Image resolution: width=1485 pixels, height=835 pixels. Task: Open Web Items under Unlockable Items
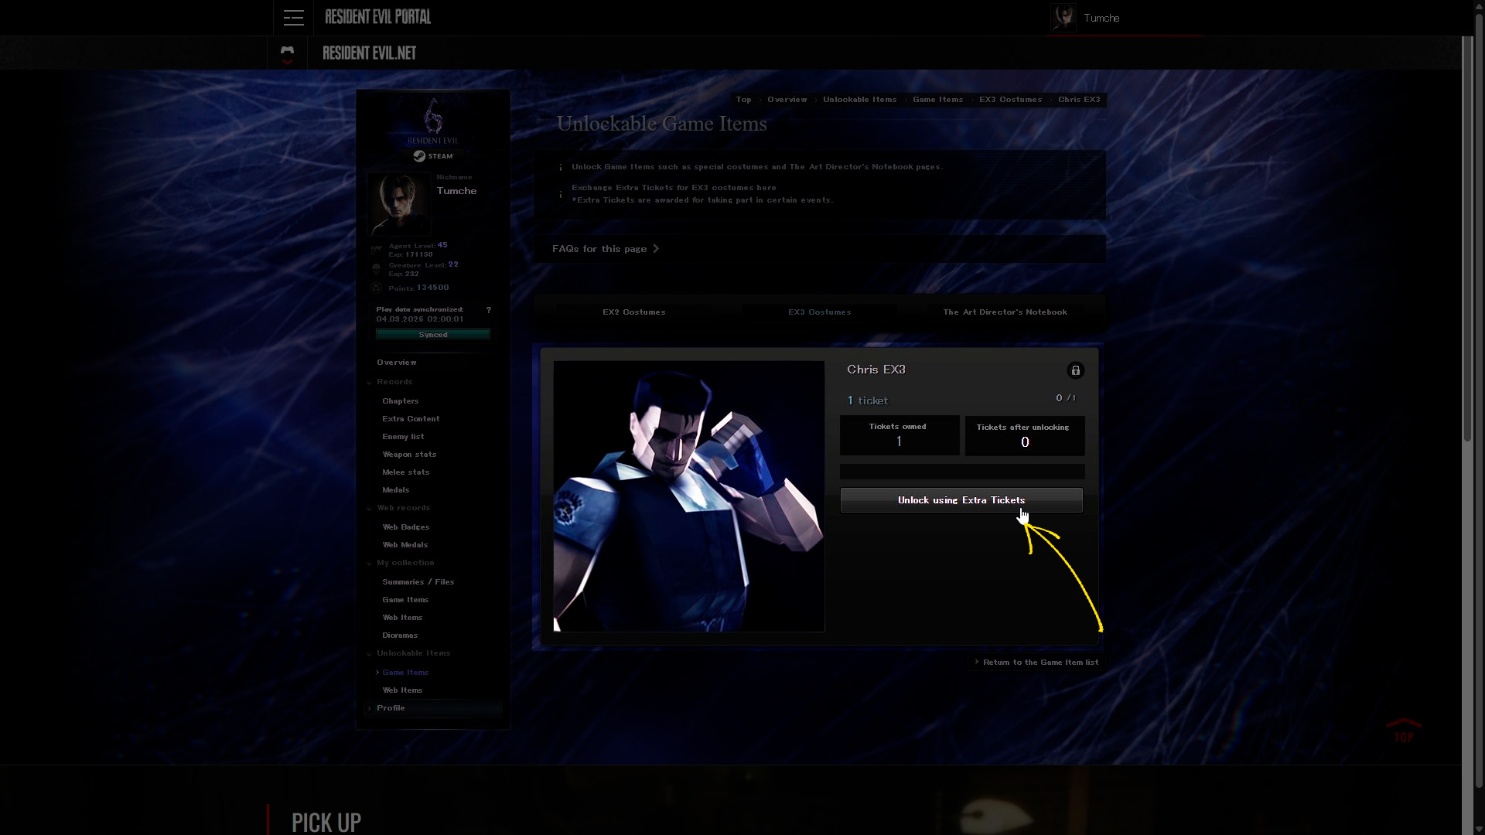tap(402, 690)
